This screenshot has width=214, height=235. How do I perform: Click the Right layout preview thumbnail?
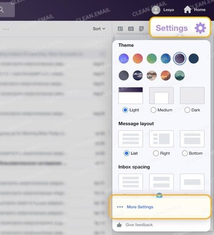162,139
